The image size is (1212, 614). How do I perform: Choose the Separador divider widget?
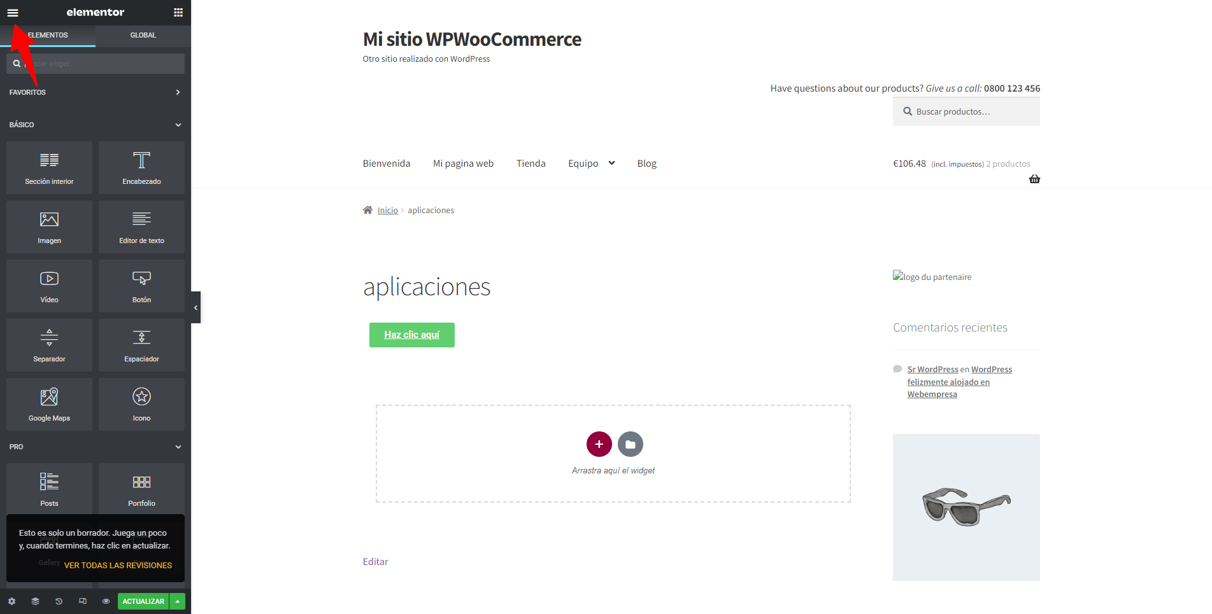tap(49, 345)
